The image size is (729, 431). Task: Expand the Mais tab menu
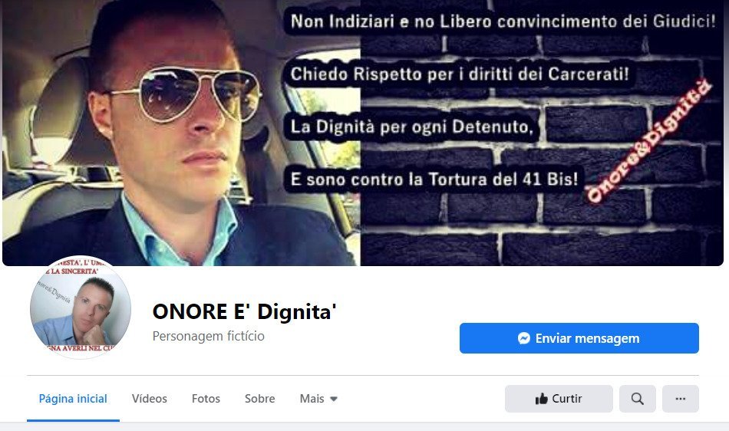318,399
